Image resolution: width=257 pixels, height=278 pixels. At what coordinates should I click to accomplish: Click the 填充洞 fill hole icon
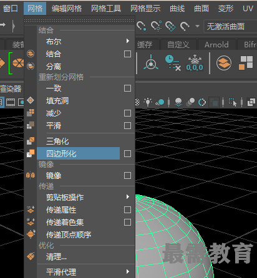click(x=31, y=100)
